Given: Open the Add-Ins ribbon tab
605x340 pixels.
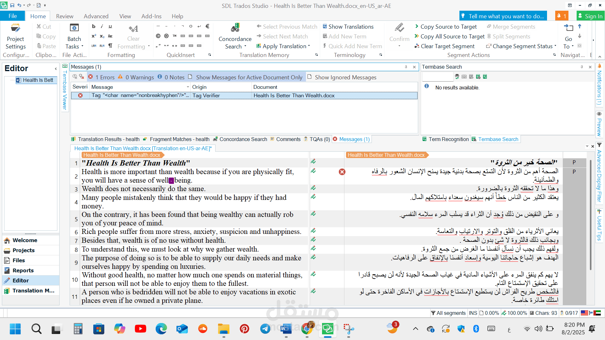Looking at the screenshot, I should [x=151, y=16].
